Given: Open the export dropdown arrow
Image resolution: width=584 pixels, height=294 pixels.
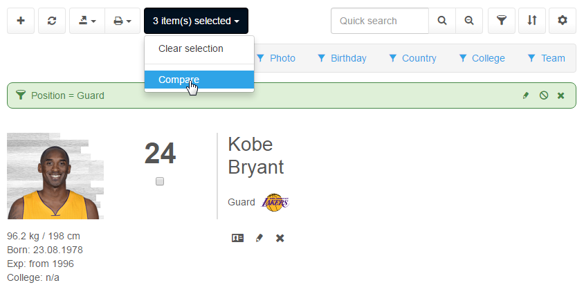Looking at the screenshot, I should pyautogui.click(x=87, y=21).
